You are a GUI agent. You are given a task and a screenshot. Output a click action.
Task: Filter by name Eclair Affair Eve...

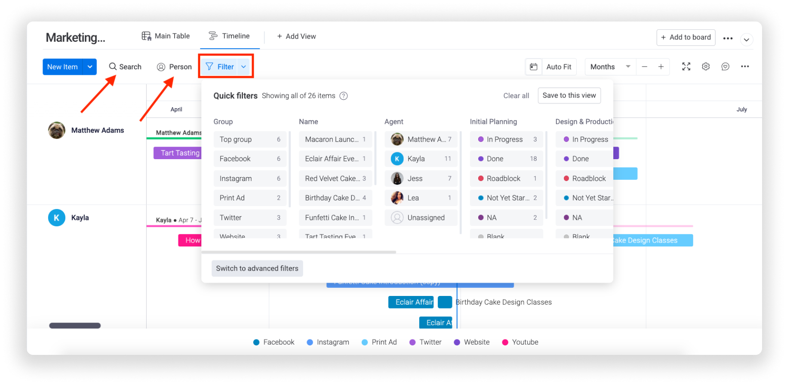click(x=335, y=159)
